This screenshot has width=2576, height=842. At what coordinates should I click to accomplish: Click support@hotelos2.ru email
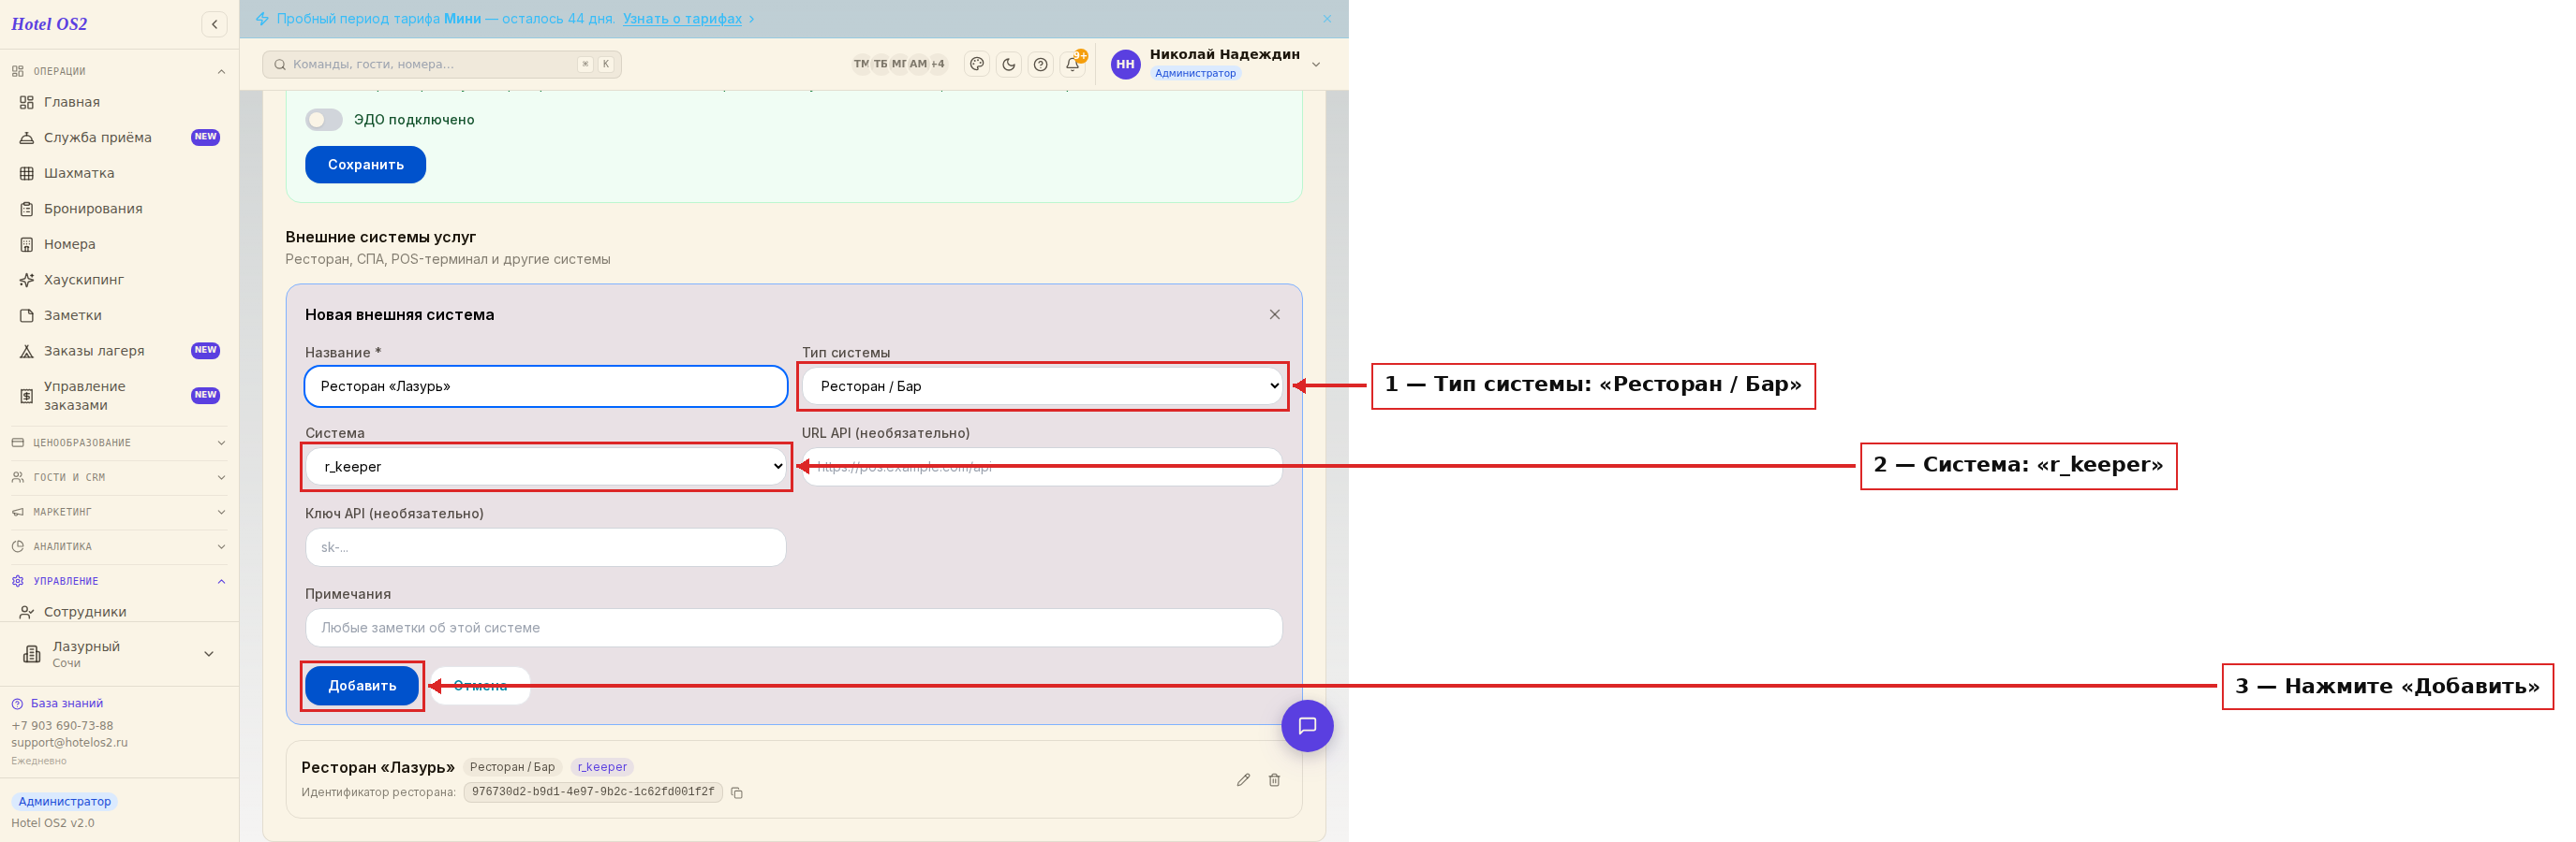pyautogui.click(x=70, y=743)
